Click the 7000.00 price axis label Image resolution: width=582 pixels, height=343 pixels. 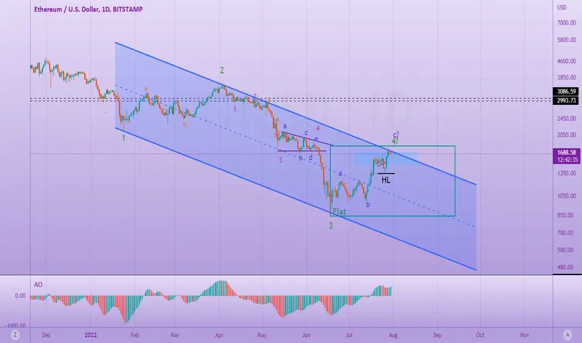tap(566, 22)
